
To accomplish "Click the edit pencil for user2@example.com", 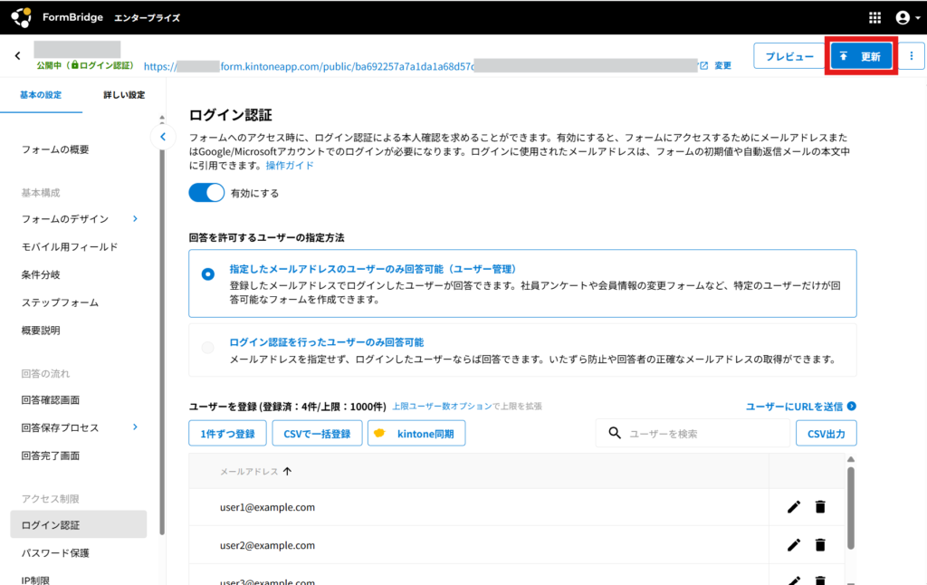I will [794, 545].
